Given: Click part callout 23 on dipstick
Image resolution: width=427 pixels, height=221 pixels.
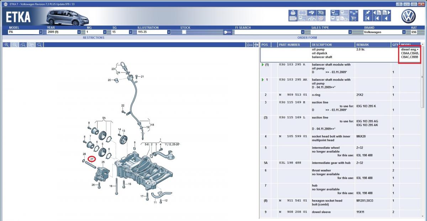Looking at the screenshot, I should [113, 69].
